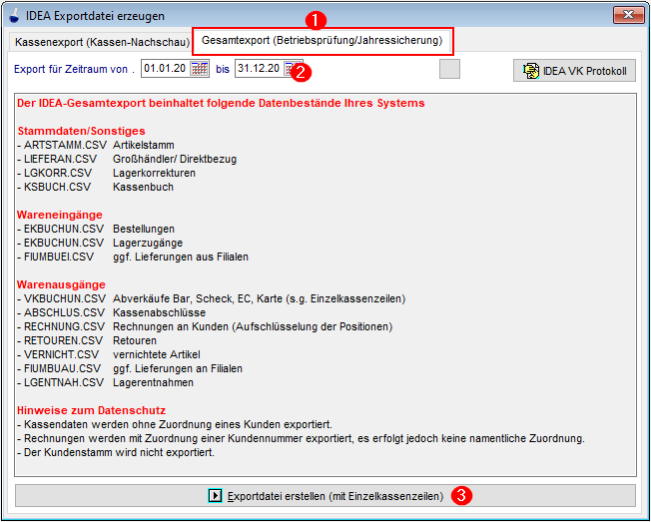Image resolution: width=651 pixels, height=522 pixels.
Task: Click the Warenausgänge heading
Action: pos(61,284)
